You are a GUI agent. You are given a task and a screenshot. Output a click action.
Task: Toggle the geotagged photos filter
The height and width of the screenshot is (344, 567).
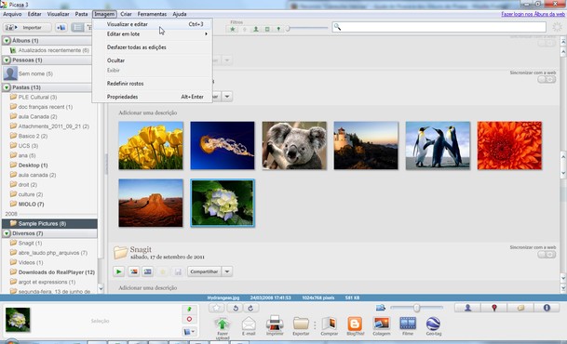click(278, 29)
